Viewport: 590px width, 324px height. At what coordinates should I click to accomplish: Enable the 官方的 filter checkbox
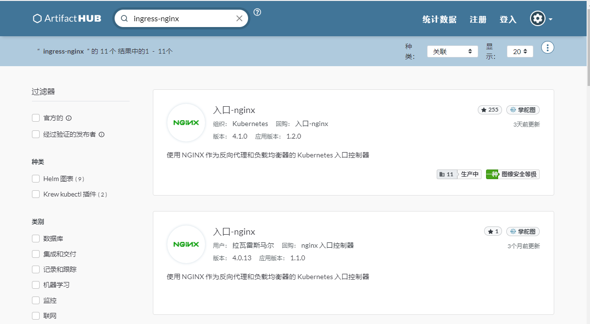(36, 118)
